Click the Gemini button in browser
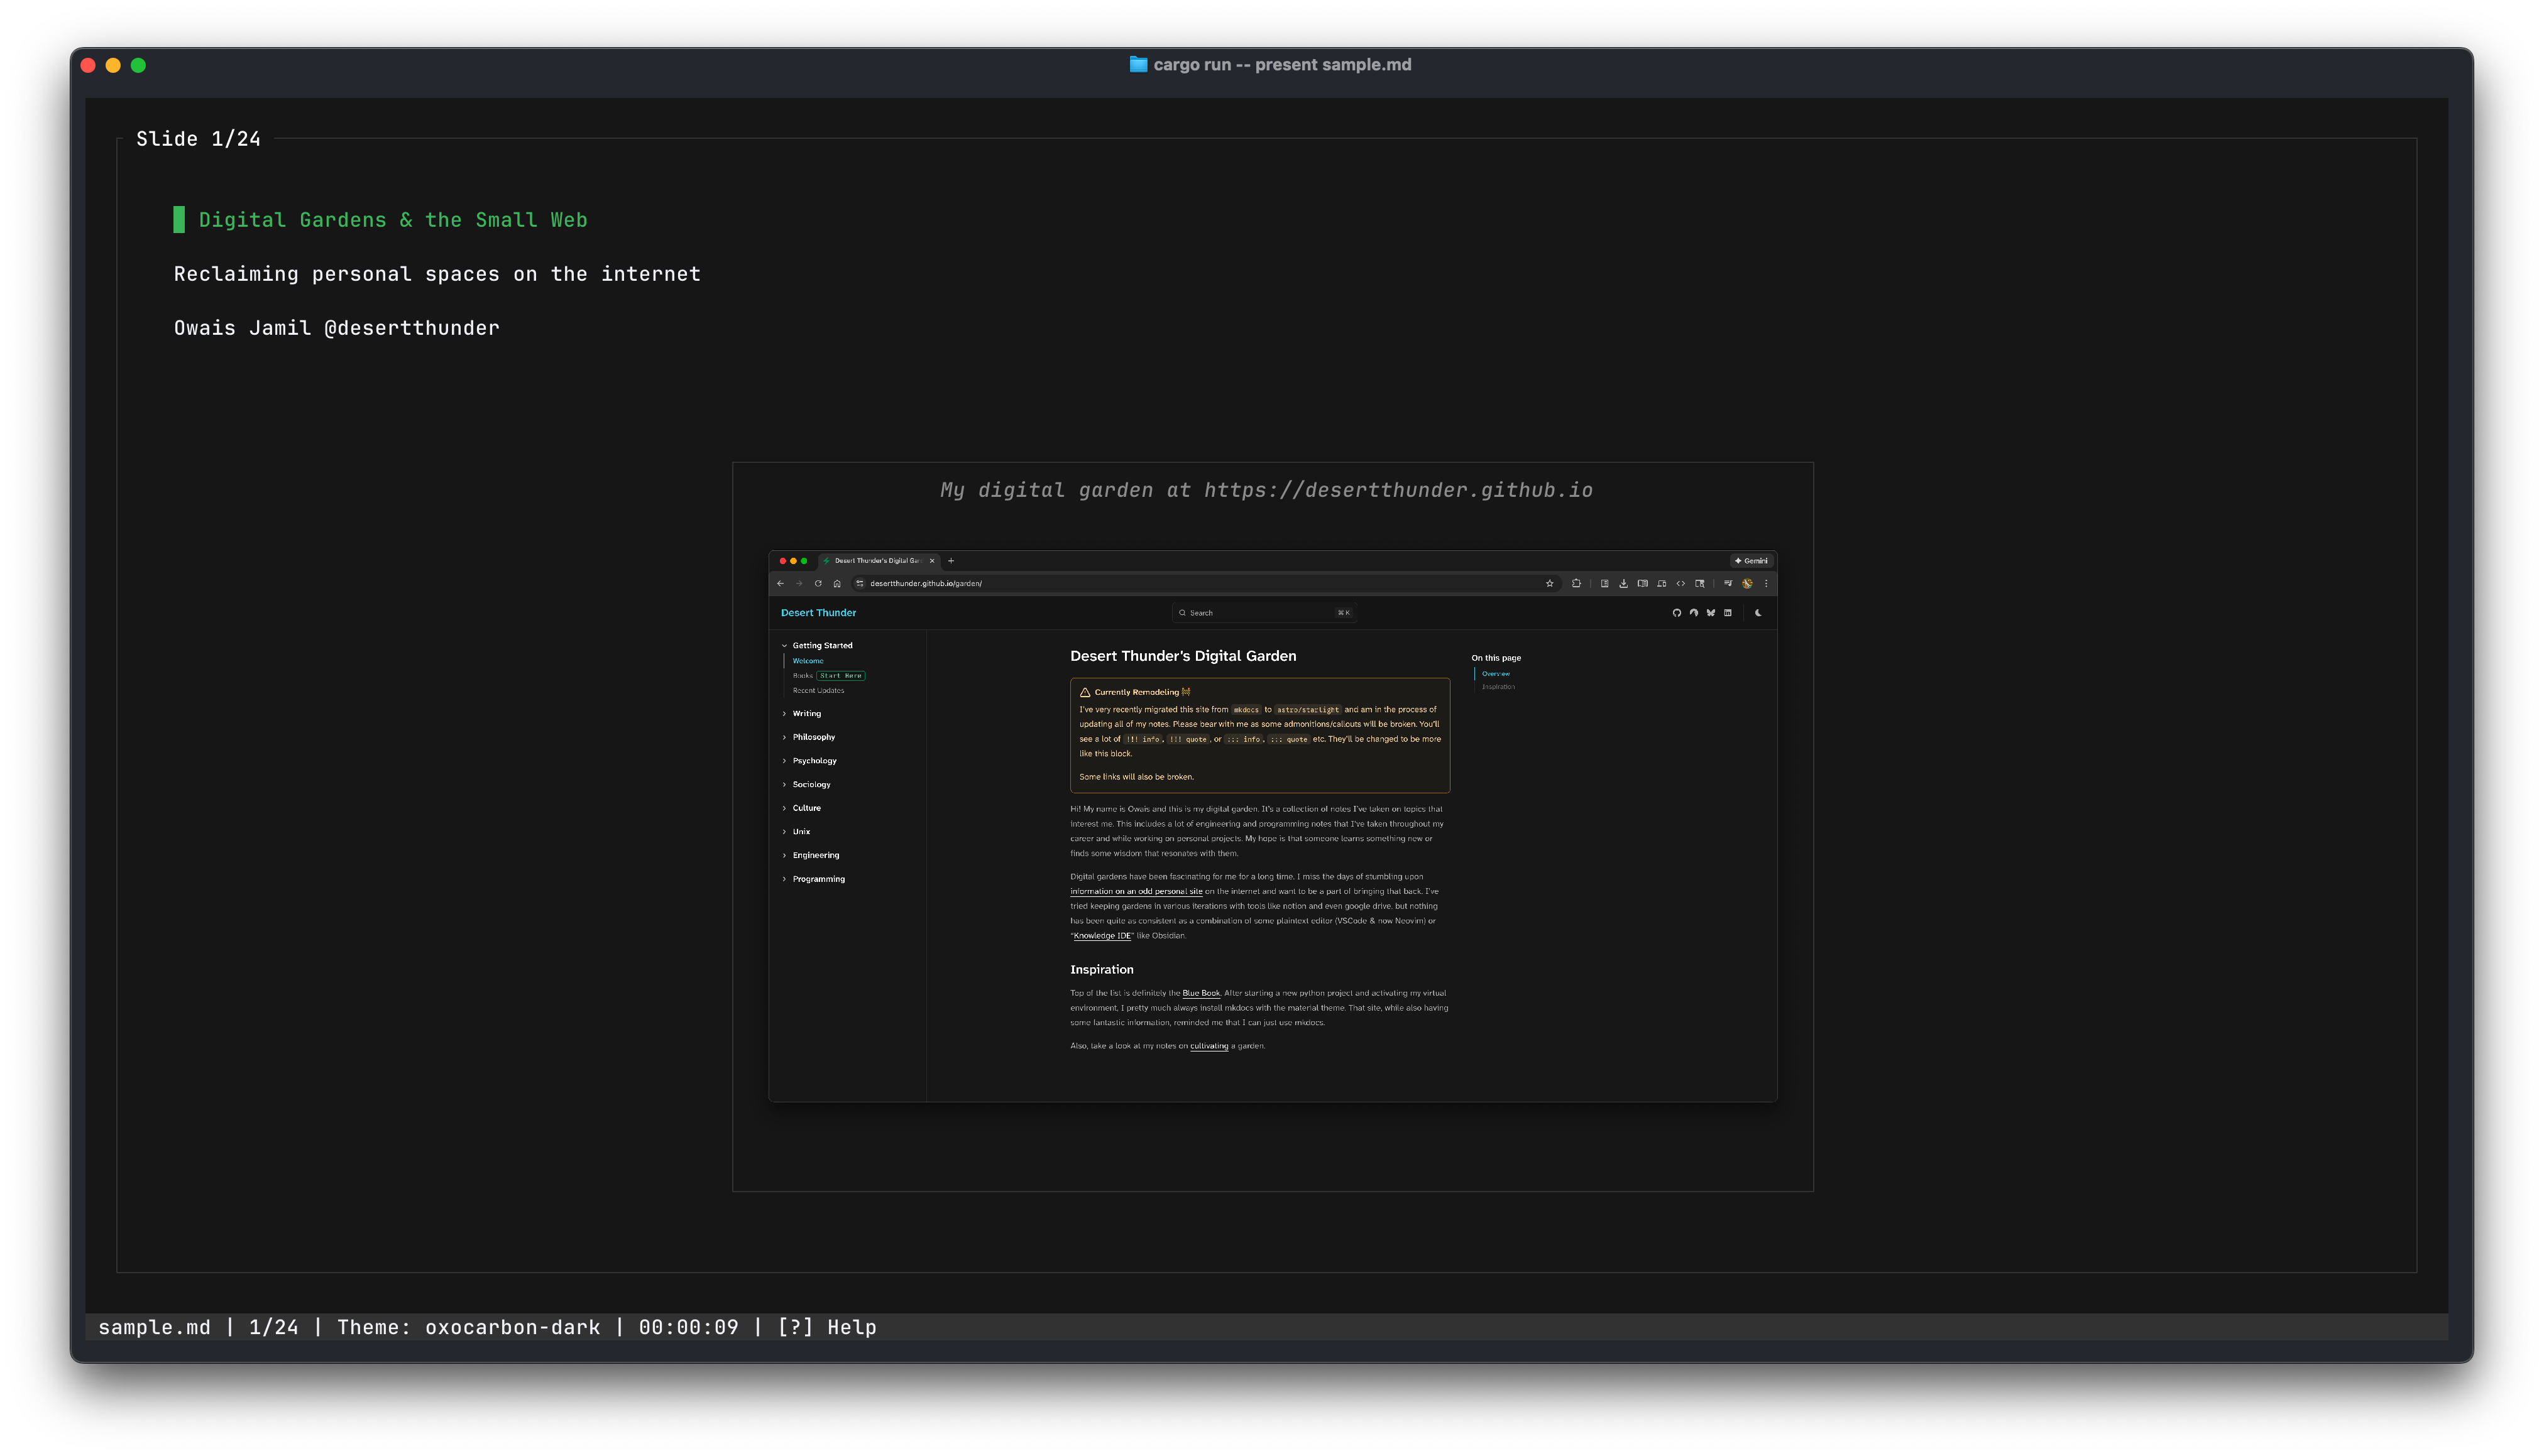This screenshot has height=1456, width=2544. (x=1751, y=561)
